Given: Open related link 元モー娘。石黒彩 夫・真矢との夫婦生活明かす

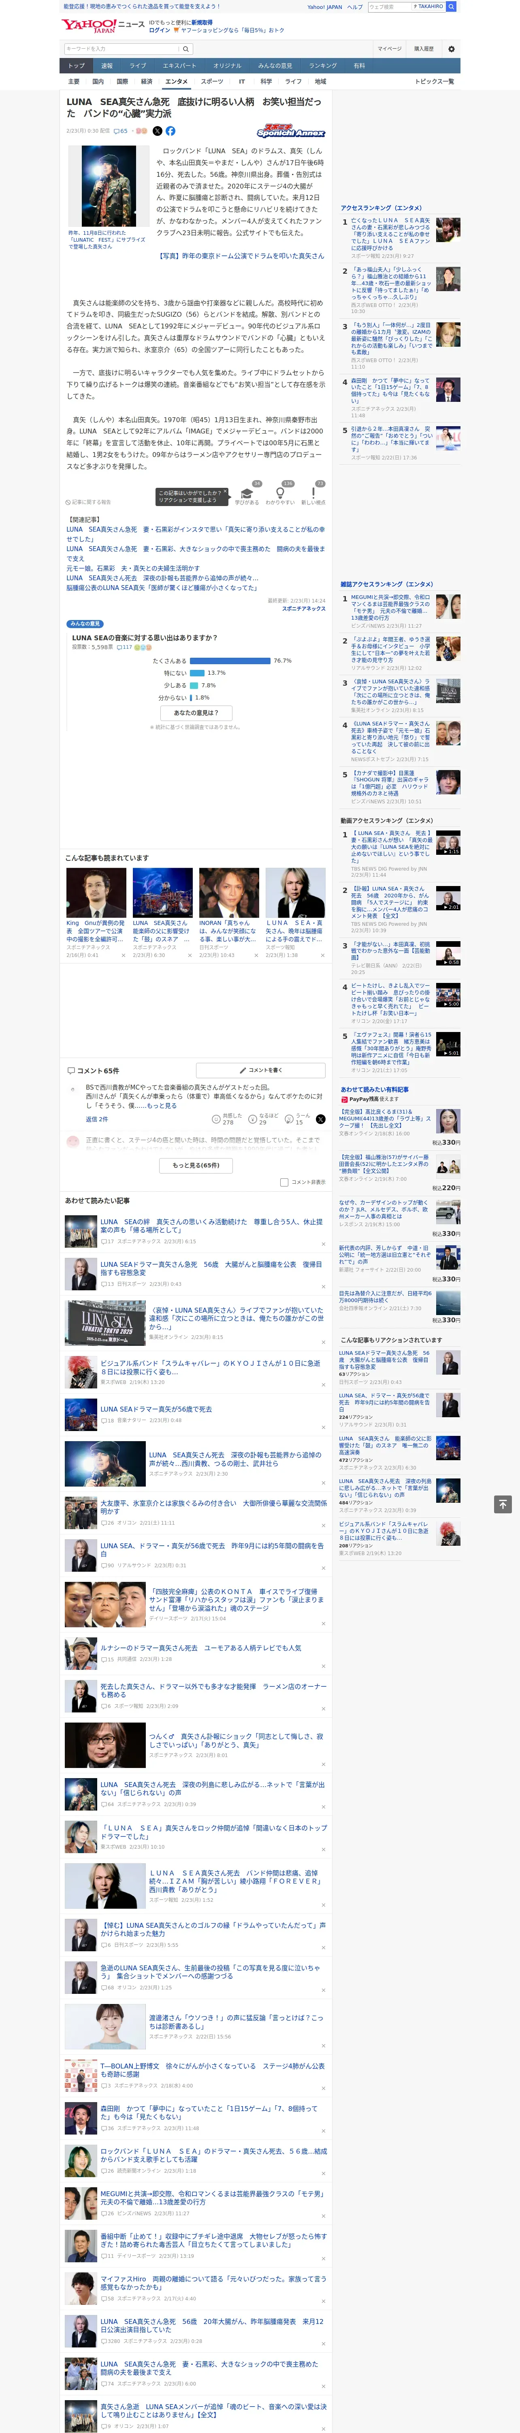Looking at the screenshot, I should point(133,569).
